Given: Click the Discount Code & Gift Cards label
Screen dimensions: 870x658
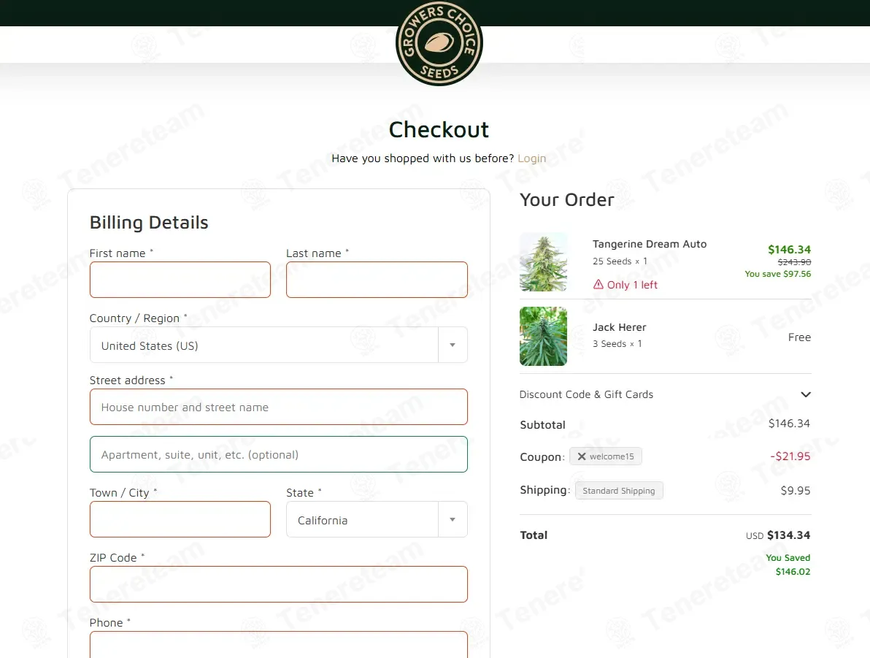Looking at the screenshot, I should [x=586, y=394].
